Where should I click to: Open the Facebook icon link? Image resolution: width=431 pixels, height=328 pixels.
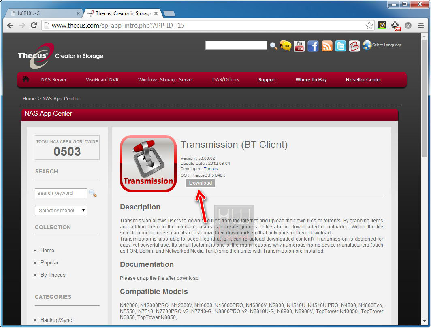(313, 46)
